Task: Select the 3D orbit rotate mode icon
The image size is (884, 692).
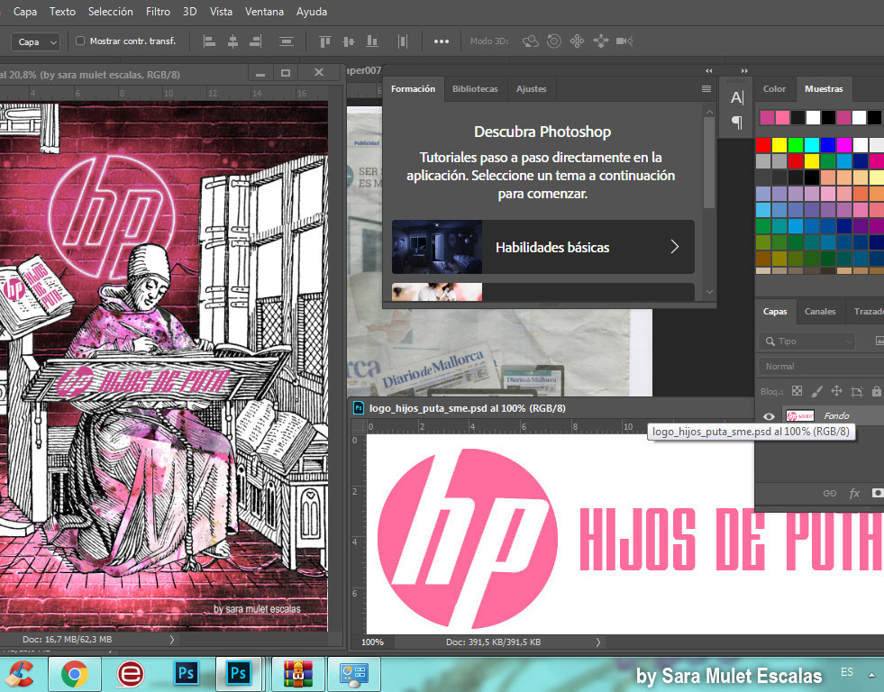Action: point(531,41)
